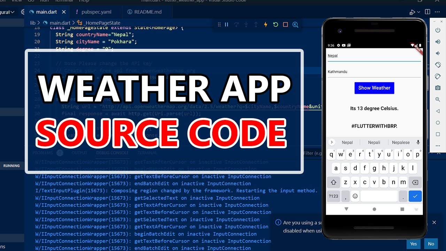Image resolution: width=446 pixels, height=251 pixels.
Task: Click the run and debug play icon
Action: pyautogui.click(x=413, y=12)
